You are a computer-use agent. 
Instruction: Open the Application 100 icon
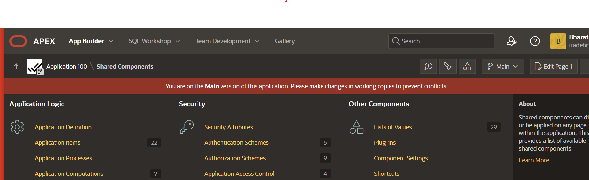pos(35,66)
